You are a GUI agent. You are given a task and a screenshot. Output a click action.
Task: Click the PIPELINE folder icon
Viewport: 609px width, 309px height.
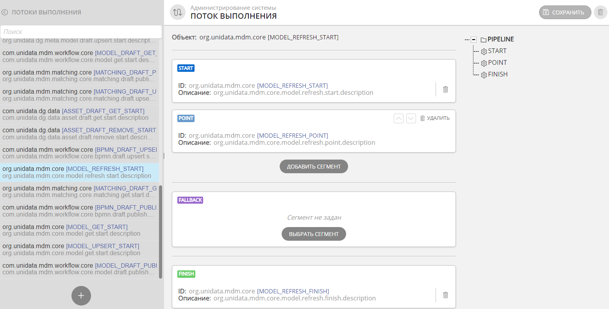tap(483, 40)
